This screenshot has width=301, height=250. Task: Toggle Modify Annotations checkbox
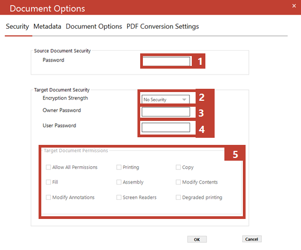click(48, 197)
